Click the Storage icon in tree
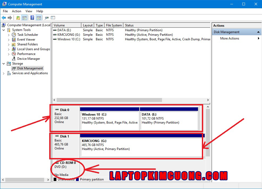Image resolution: width=262 pixels, height=189 pixels. [x=9, y=64]
